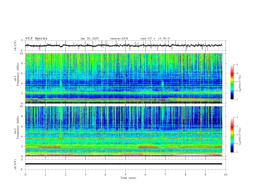Viewport: 254px width, 196px height.
Task: Click the "ch.3(V)" waveform axis label
Action: (x=15, y=164)
